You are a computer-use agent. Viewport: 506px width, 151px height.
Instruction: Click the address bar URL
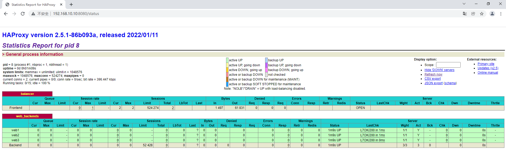[x=76, y=14]
